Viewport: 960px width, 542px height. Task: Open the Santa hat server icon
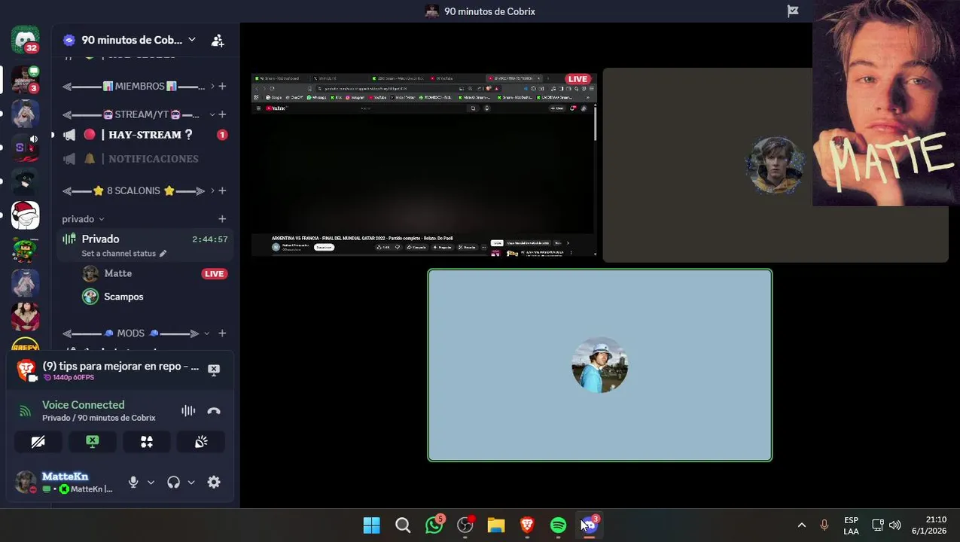pyautogui.click(x=25, y=215)
